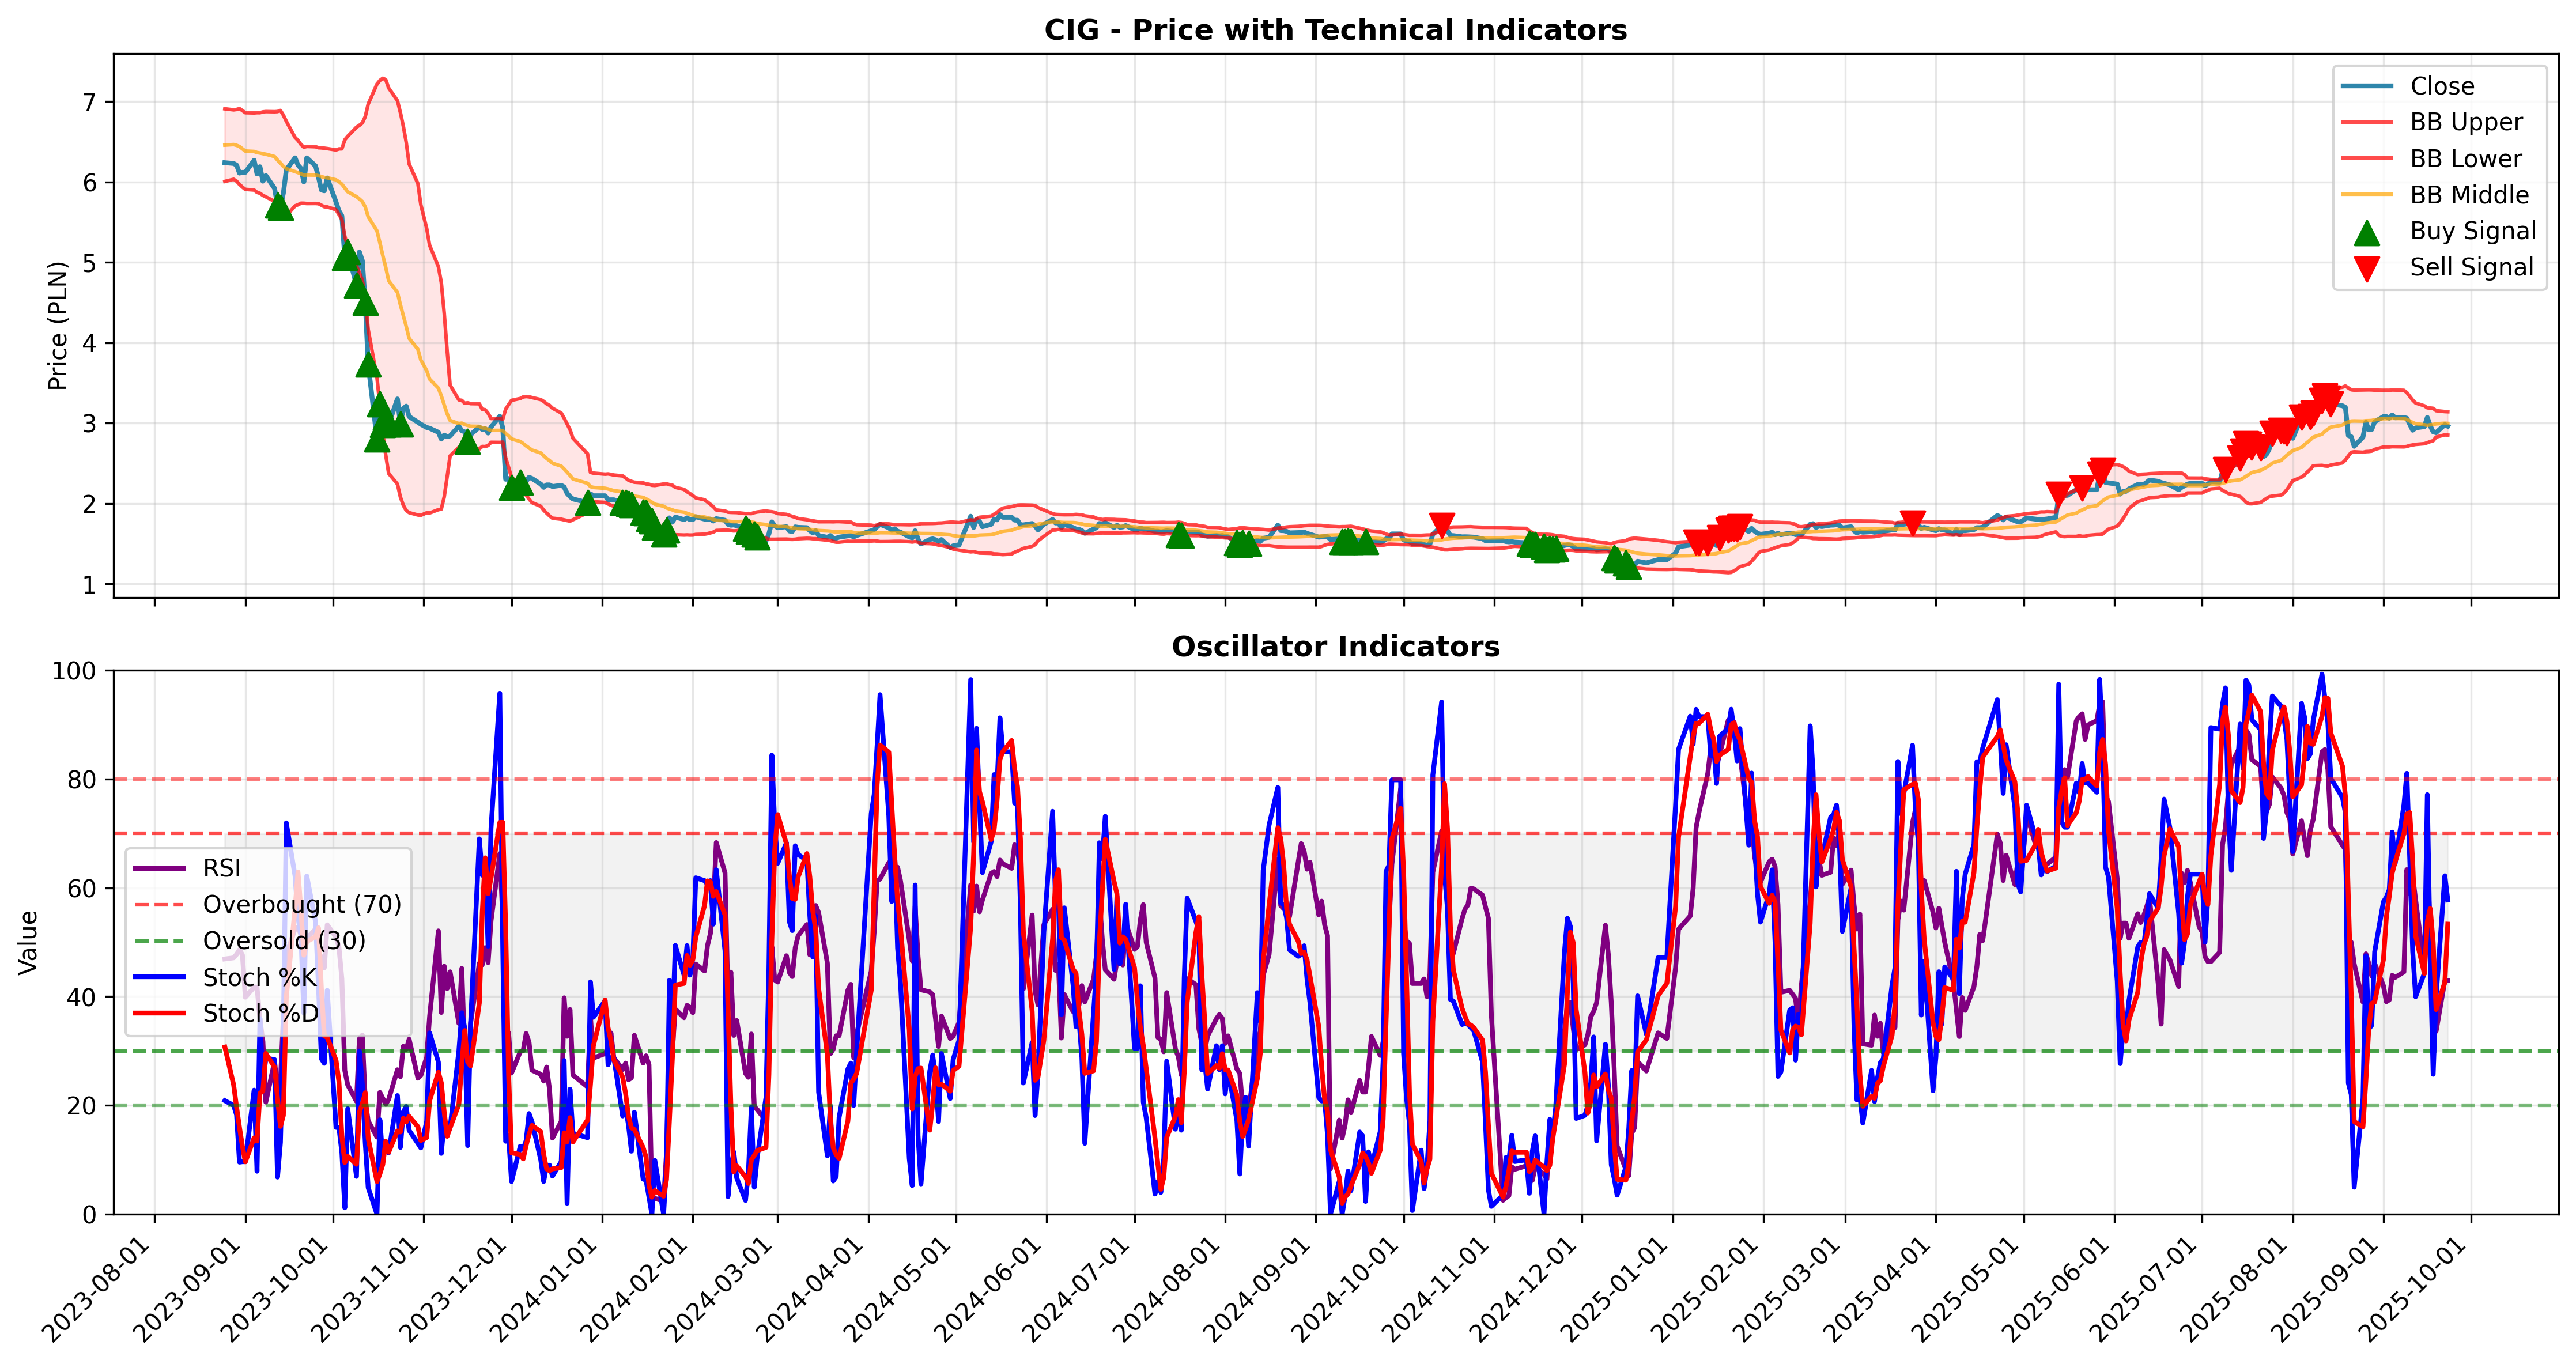The height and width of the screenshot is (1364, 2576).
Task: Click the isolated sell marker near 2024-10
Action: click(1441, 525)
